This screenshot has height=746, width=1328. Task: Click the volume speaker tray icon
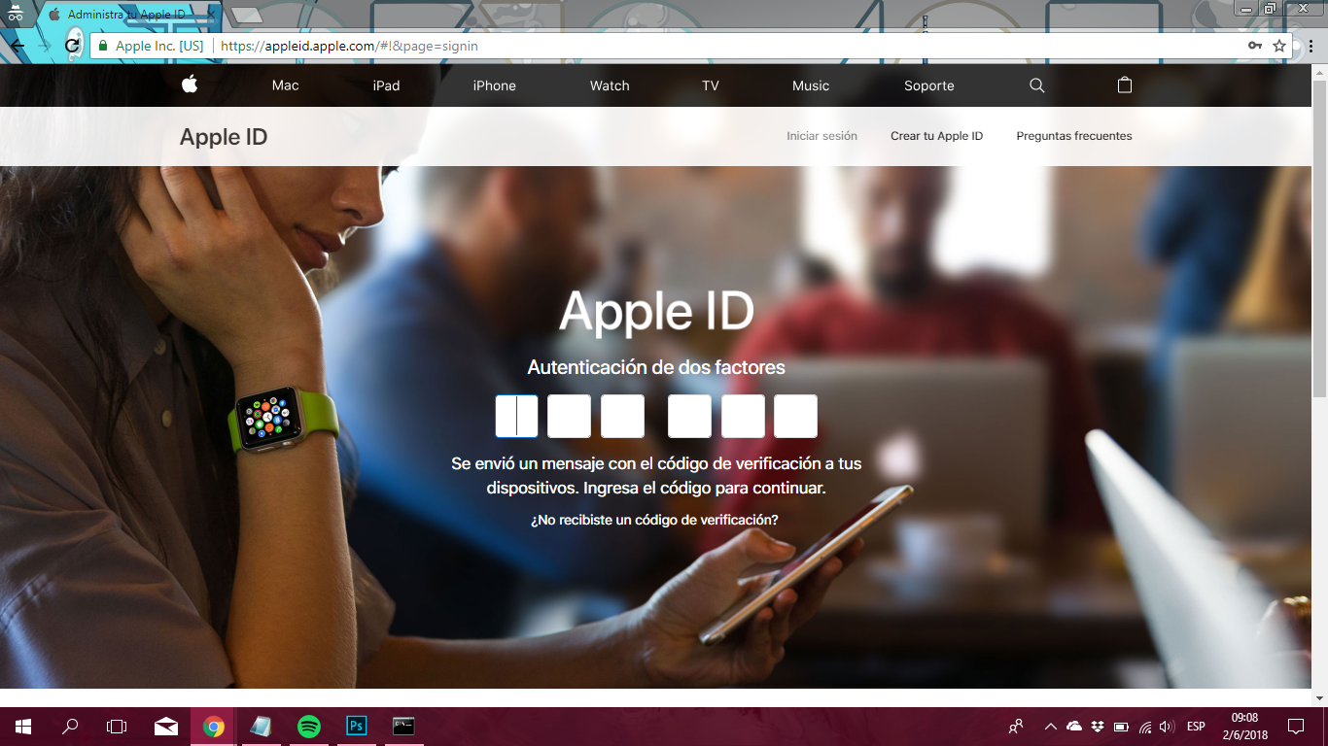pyautogui.click(x=1167, y=727)
